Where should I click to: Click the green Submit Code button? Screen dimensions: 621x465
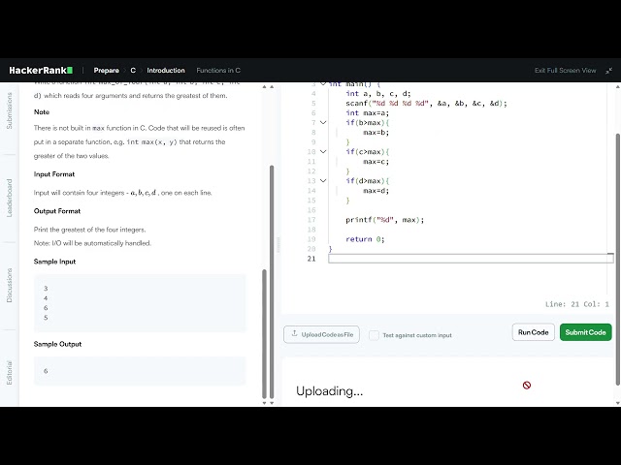tap(585, 332)
